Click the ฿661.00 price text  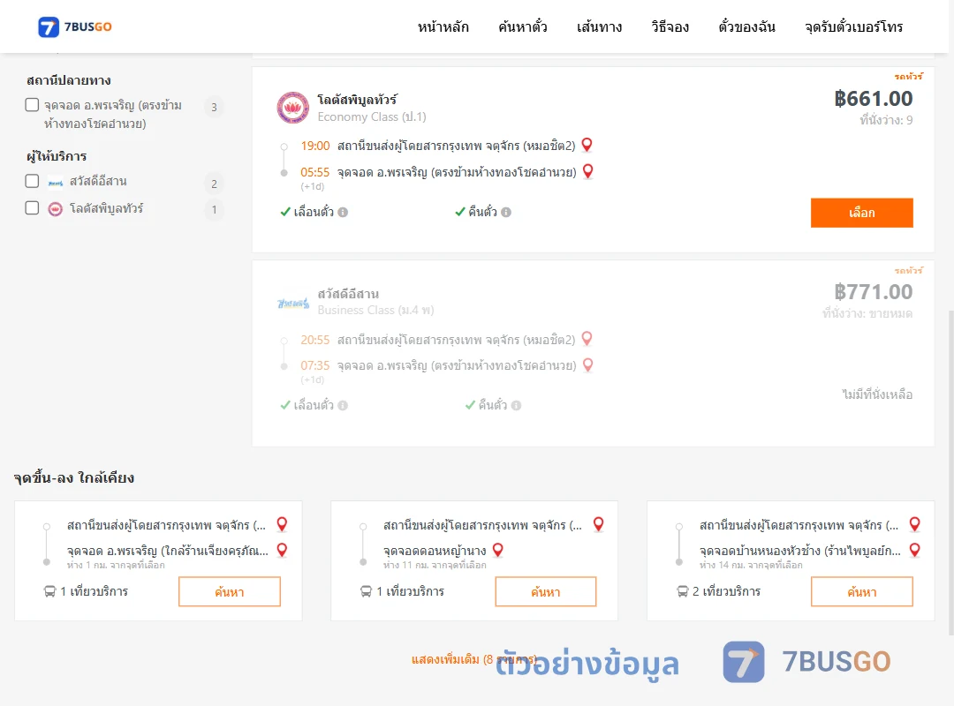pyautogui.click(x=874, y=99)
